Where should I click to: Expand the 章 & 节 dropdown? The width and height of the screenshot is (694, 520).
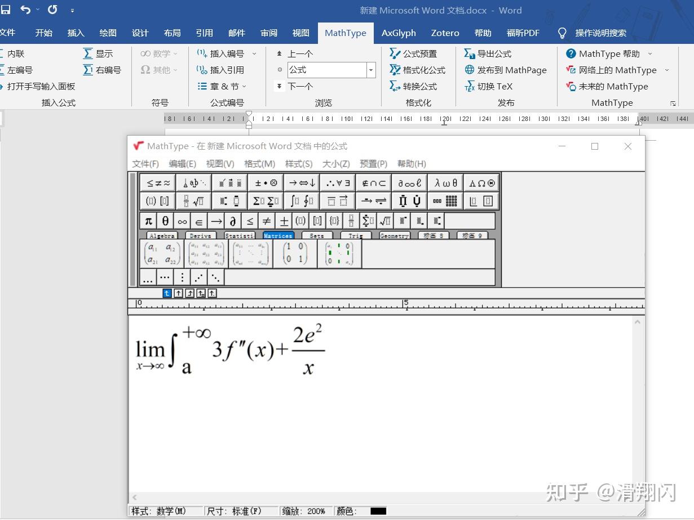pos(244,86)
